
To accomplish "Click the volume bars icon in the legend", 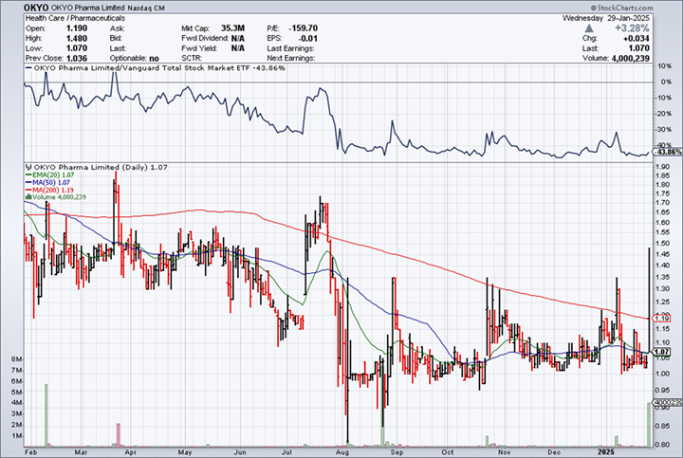I will click(x=28, y=197).
